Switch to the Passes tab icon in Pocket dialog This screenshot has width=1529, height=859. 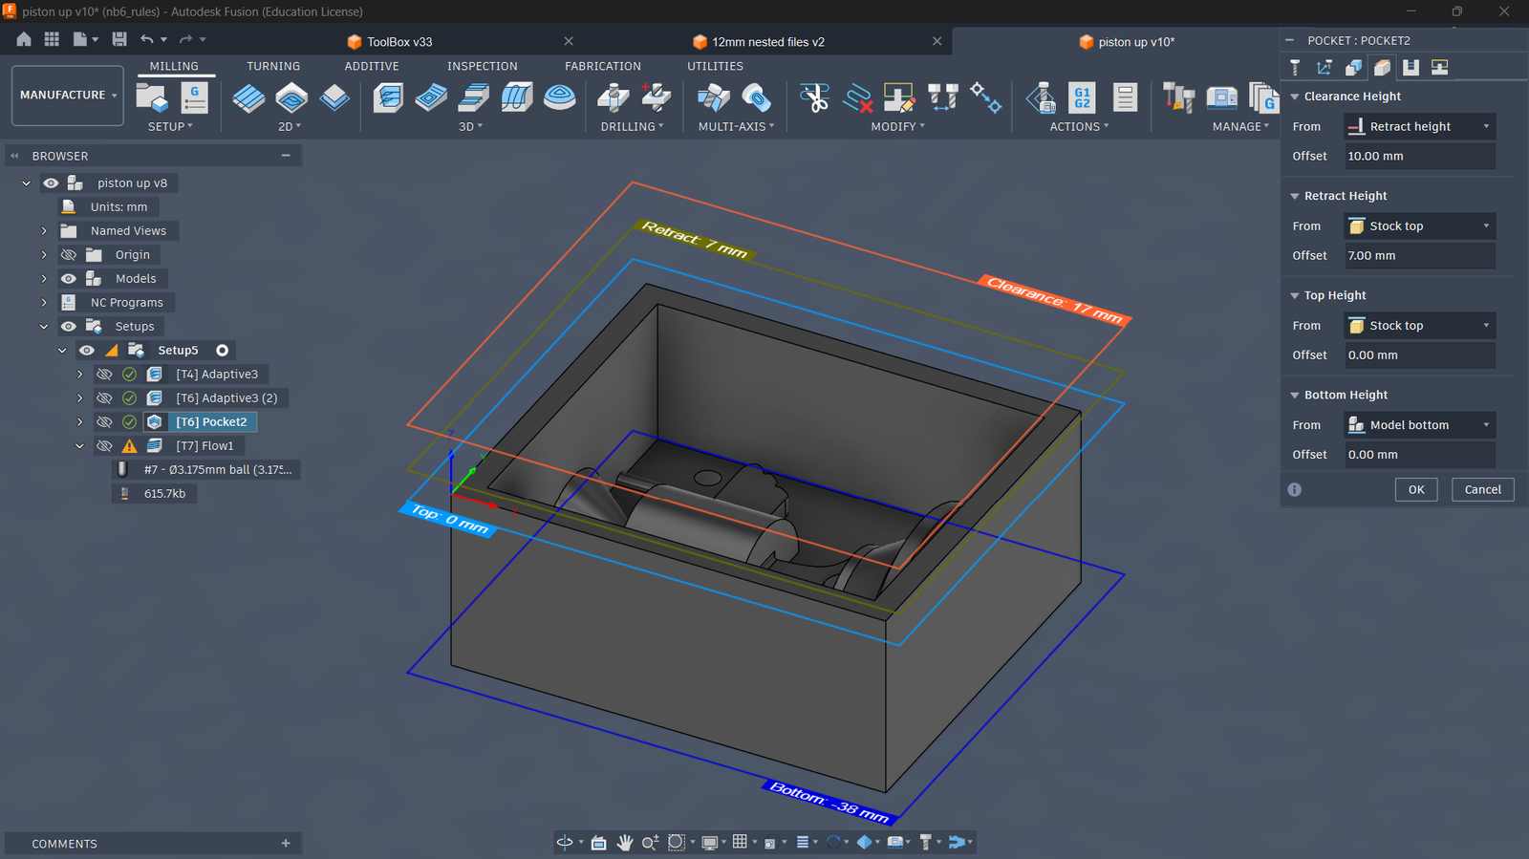tap(1411, 67)
